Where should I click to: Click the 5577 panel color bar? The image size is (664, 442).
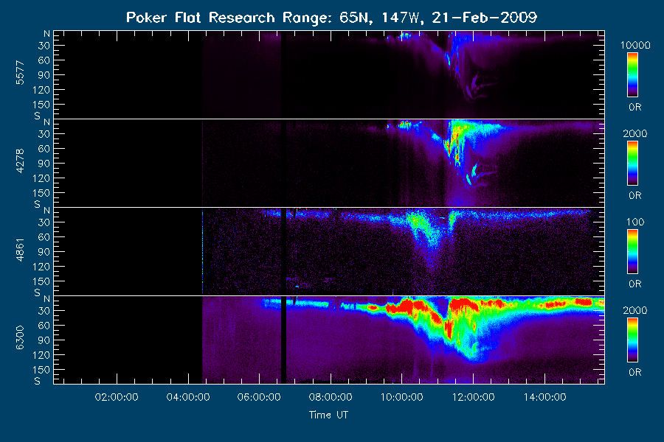point(633,75)
